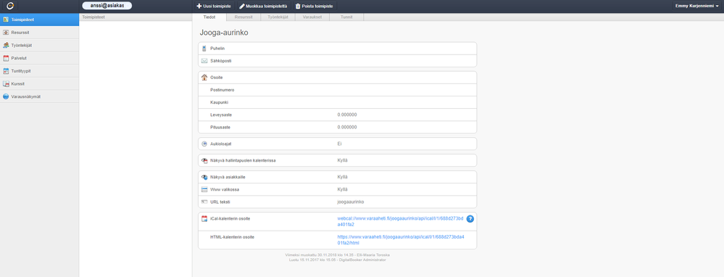Click the Toimipisteet sidebar icon
724x277 pixels.
(6, 20)
